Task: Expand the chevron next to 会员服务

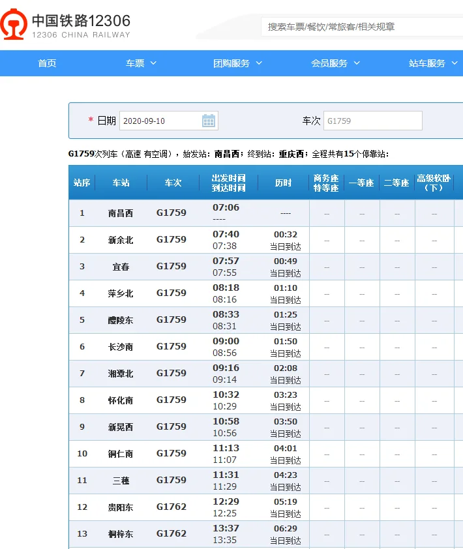Action: (357, 63)
